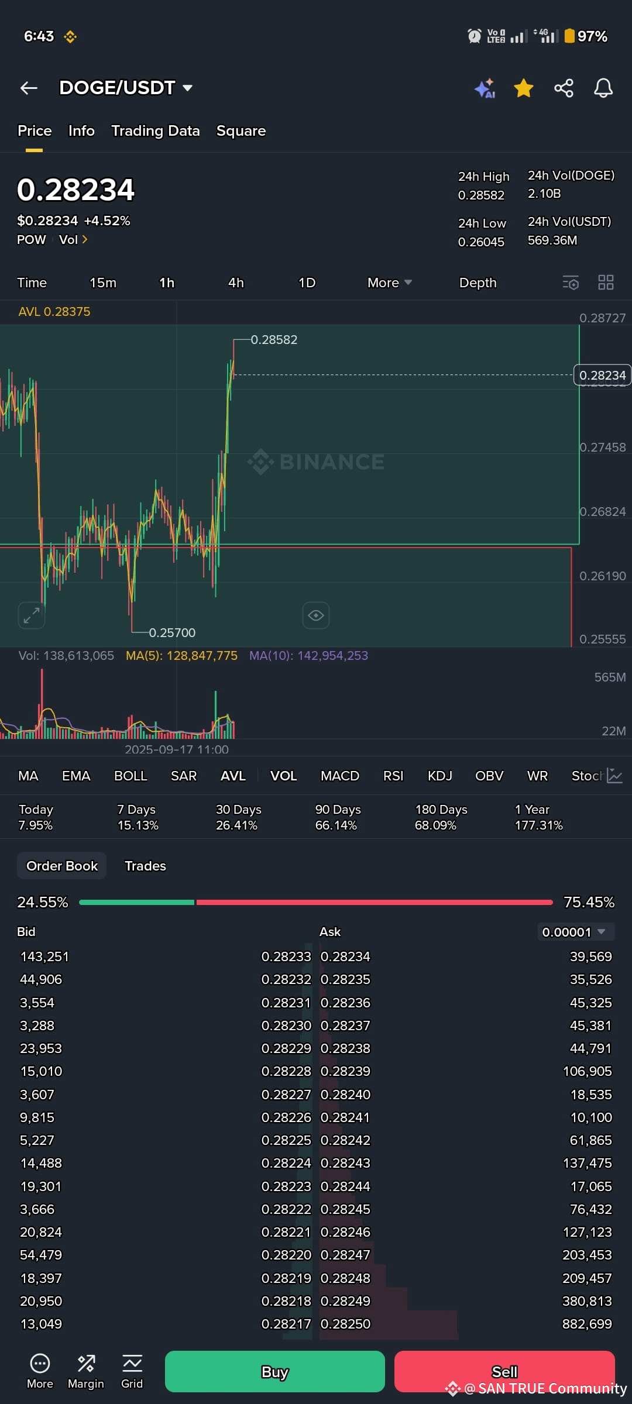Image resolution: width=632 pixels, height=1404 pixels.
Task: Tap the back arrow icon
Action: 29,88
